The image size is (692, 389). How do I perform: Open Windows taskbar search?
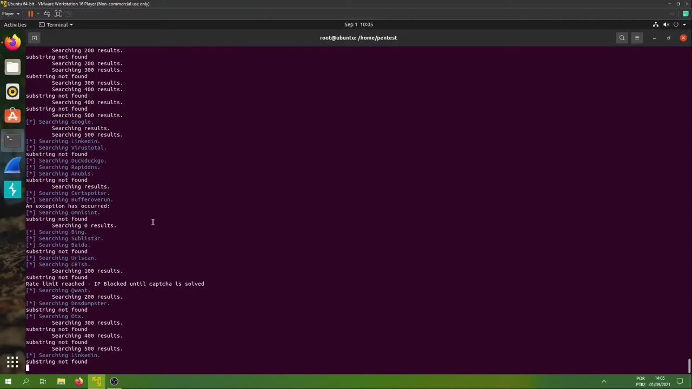coord(25,381)
